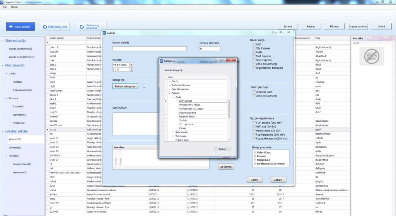Screen dimensions: 396x216
Task: Click Sinhronizuj sve refresh button
Action: (x=55, y=27)
